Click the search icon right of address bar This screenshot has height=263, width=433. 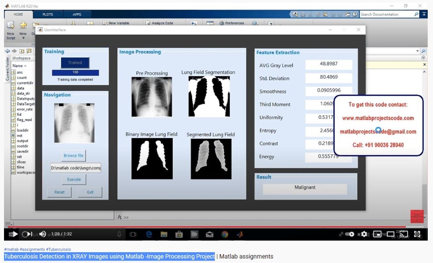coord(423,51)
